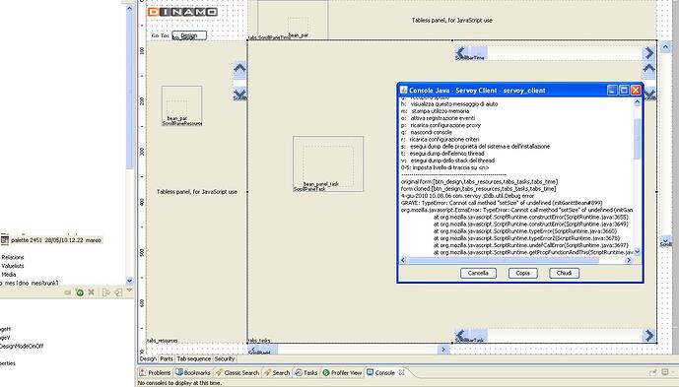The width and height of the screenshot is (679, 387).
Task: Click the console dialog horizontal scrollbar thumb
Action: pos(504,260)
